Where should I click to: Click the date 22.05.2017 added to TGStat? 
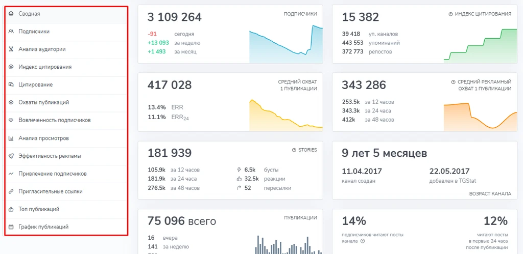click(x=449, y=171)
